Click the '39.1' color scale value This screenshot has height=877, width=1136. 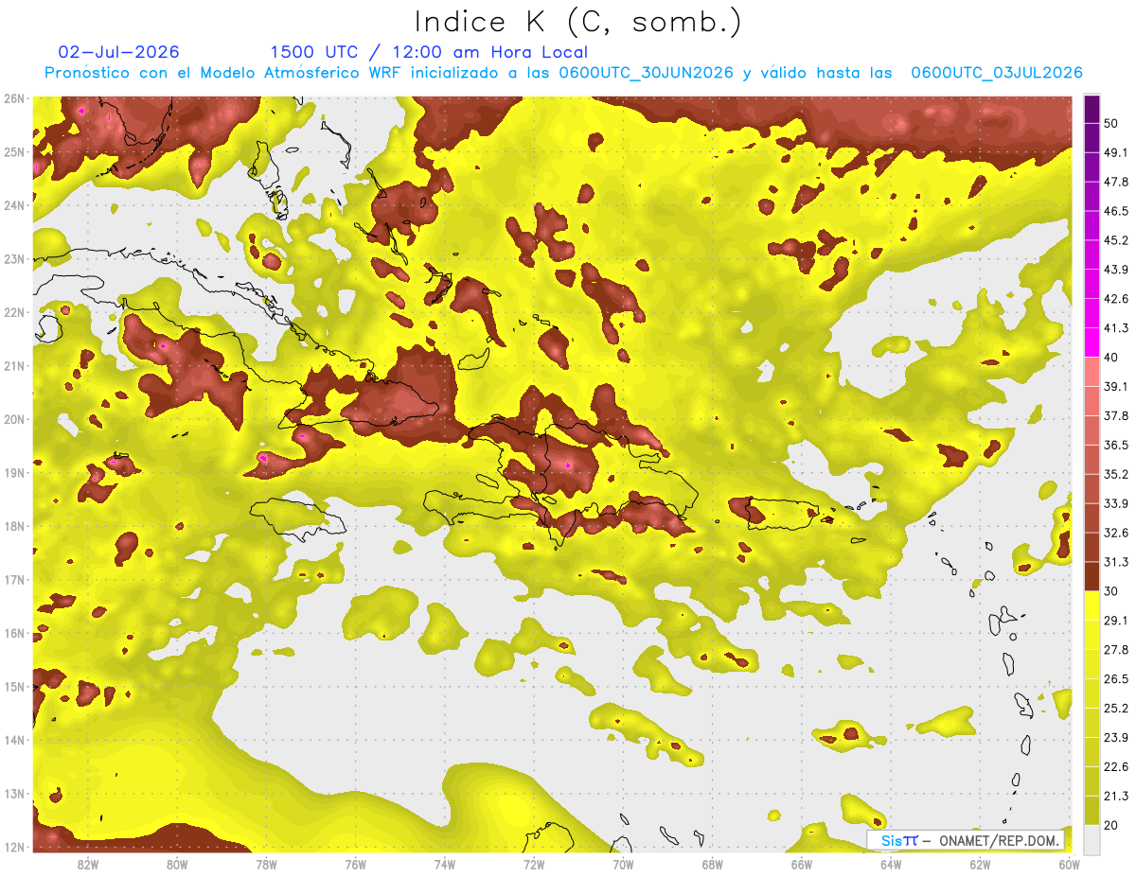click(1116, 387)
